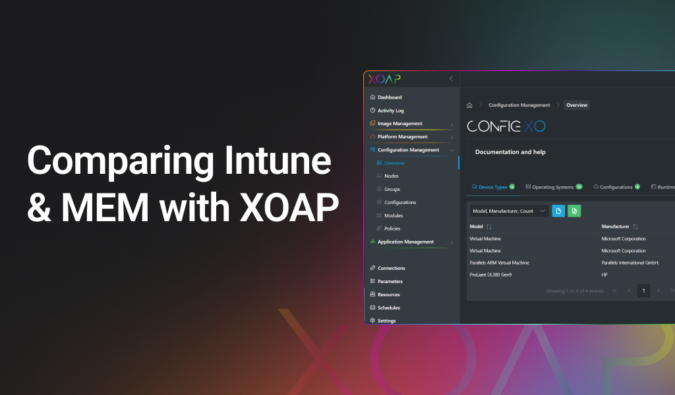Open the Schedules page
Image resolution: width=675 pixels, height=395 pixels.
(x=389, y=307)
